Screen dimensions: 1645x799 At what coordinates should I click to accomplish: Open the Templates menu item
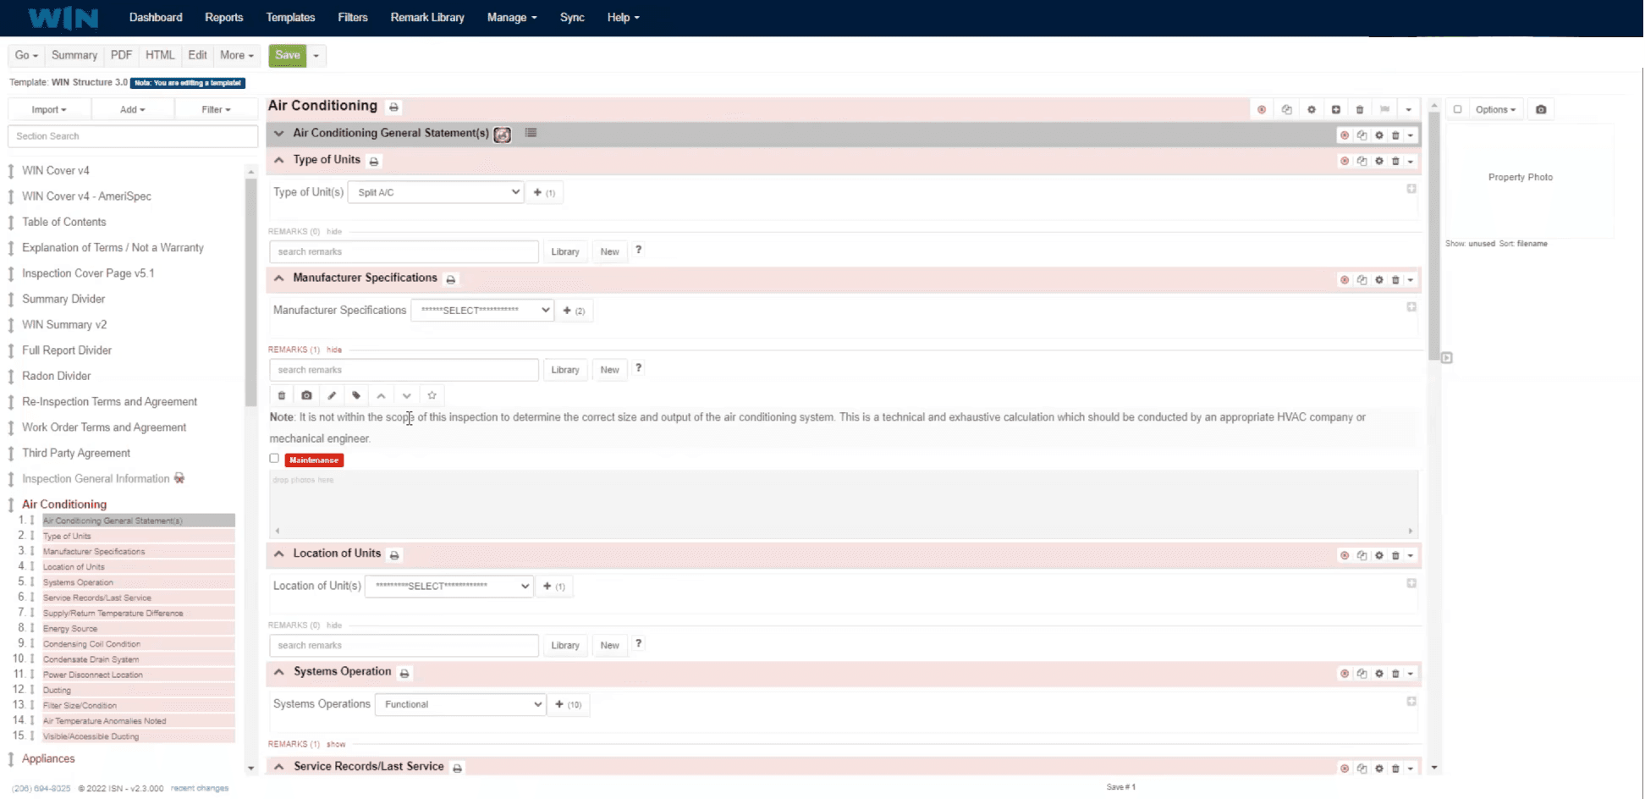tap(290, 17)
